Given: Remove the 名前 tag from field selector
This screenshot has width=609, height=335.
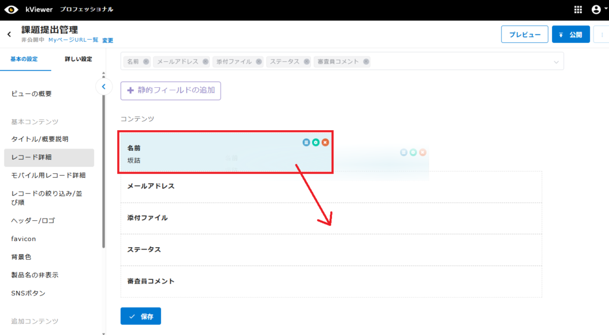Looking at the screenshot, I should tap(146, 61).
